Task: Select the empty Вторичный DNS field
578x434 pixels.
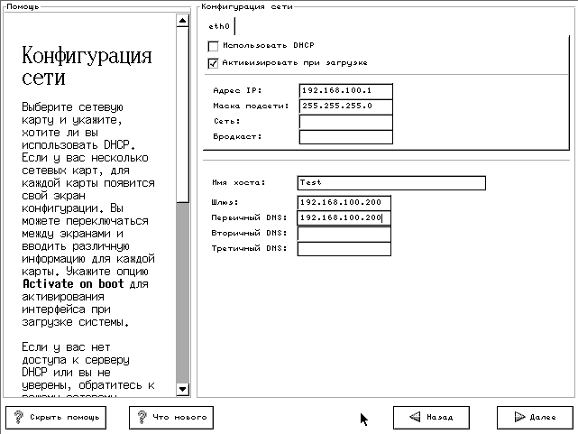Action: pos(343,234)
